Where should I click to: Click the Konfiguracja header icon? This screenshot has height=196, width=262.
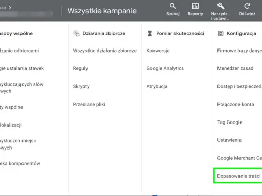click(x=221, y=33)
